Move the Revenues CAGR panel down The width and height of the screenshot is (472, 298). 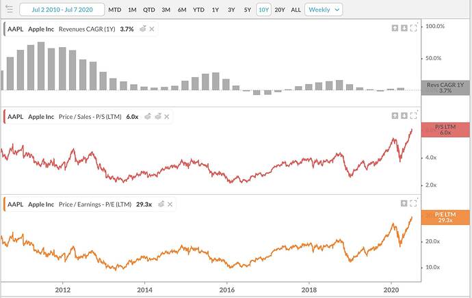point(404,28)
